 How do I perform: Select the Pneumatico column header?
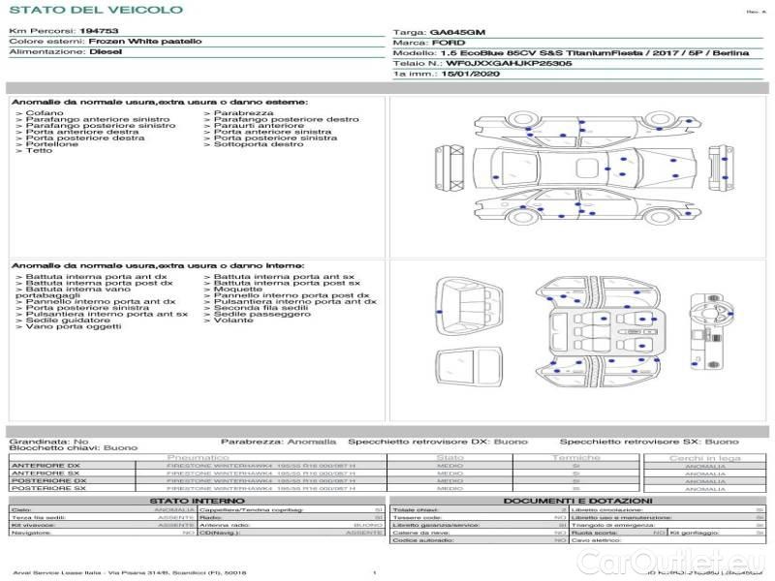click(x=199, y=457)
